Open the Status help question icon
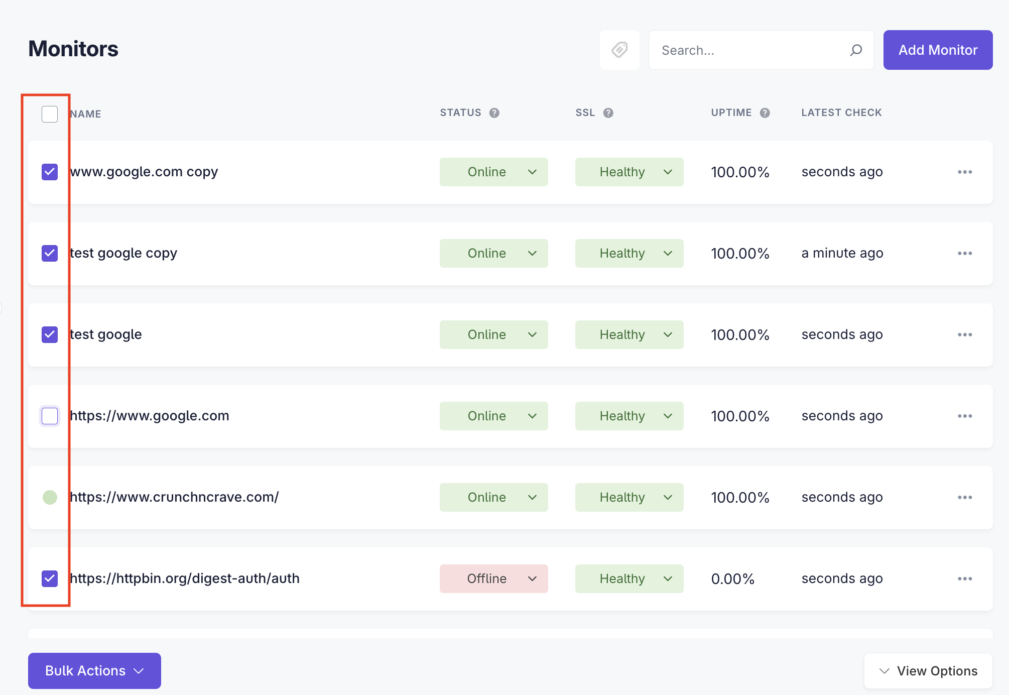The height and width of the screenshot is (695, 1009). click(494, 113)
